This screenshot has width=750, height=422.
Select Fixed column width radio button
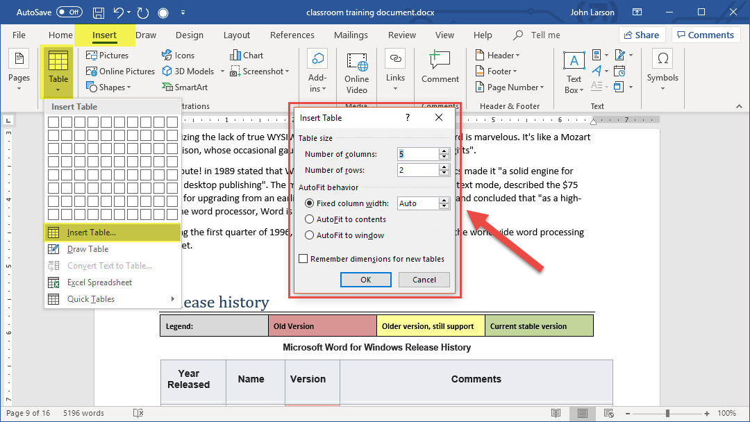point(310,203)
